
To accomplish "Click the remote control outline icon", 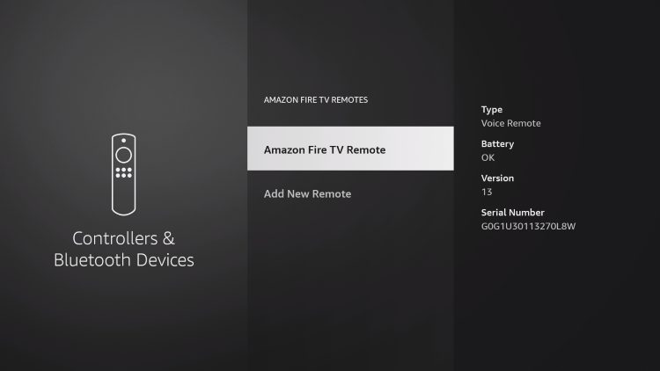I will pyautogui.click(x=124, y=175).
